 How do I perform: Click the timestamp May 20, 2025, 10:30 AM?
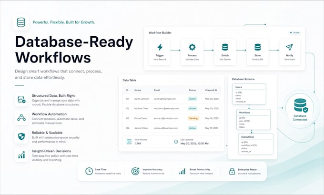[x=194, y=144]
